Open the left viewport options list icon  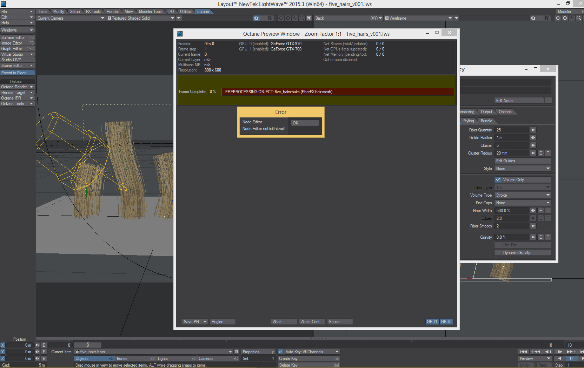263,18
